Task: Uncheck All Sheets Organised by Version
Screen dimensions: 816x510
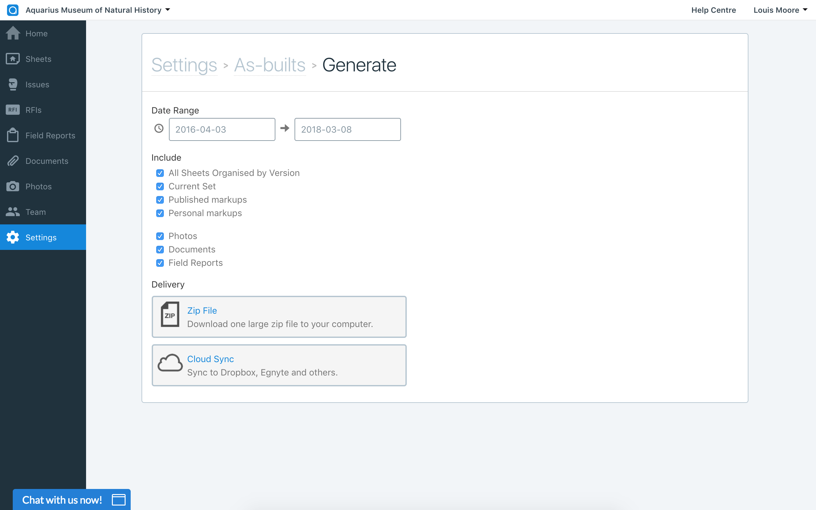Action: (x=160, y=173)
